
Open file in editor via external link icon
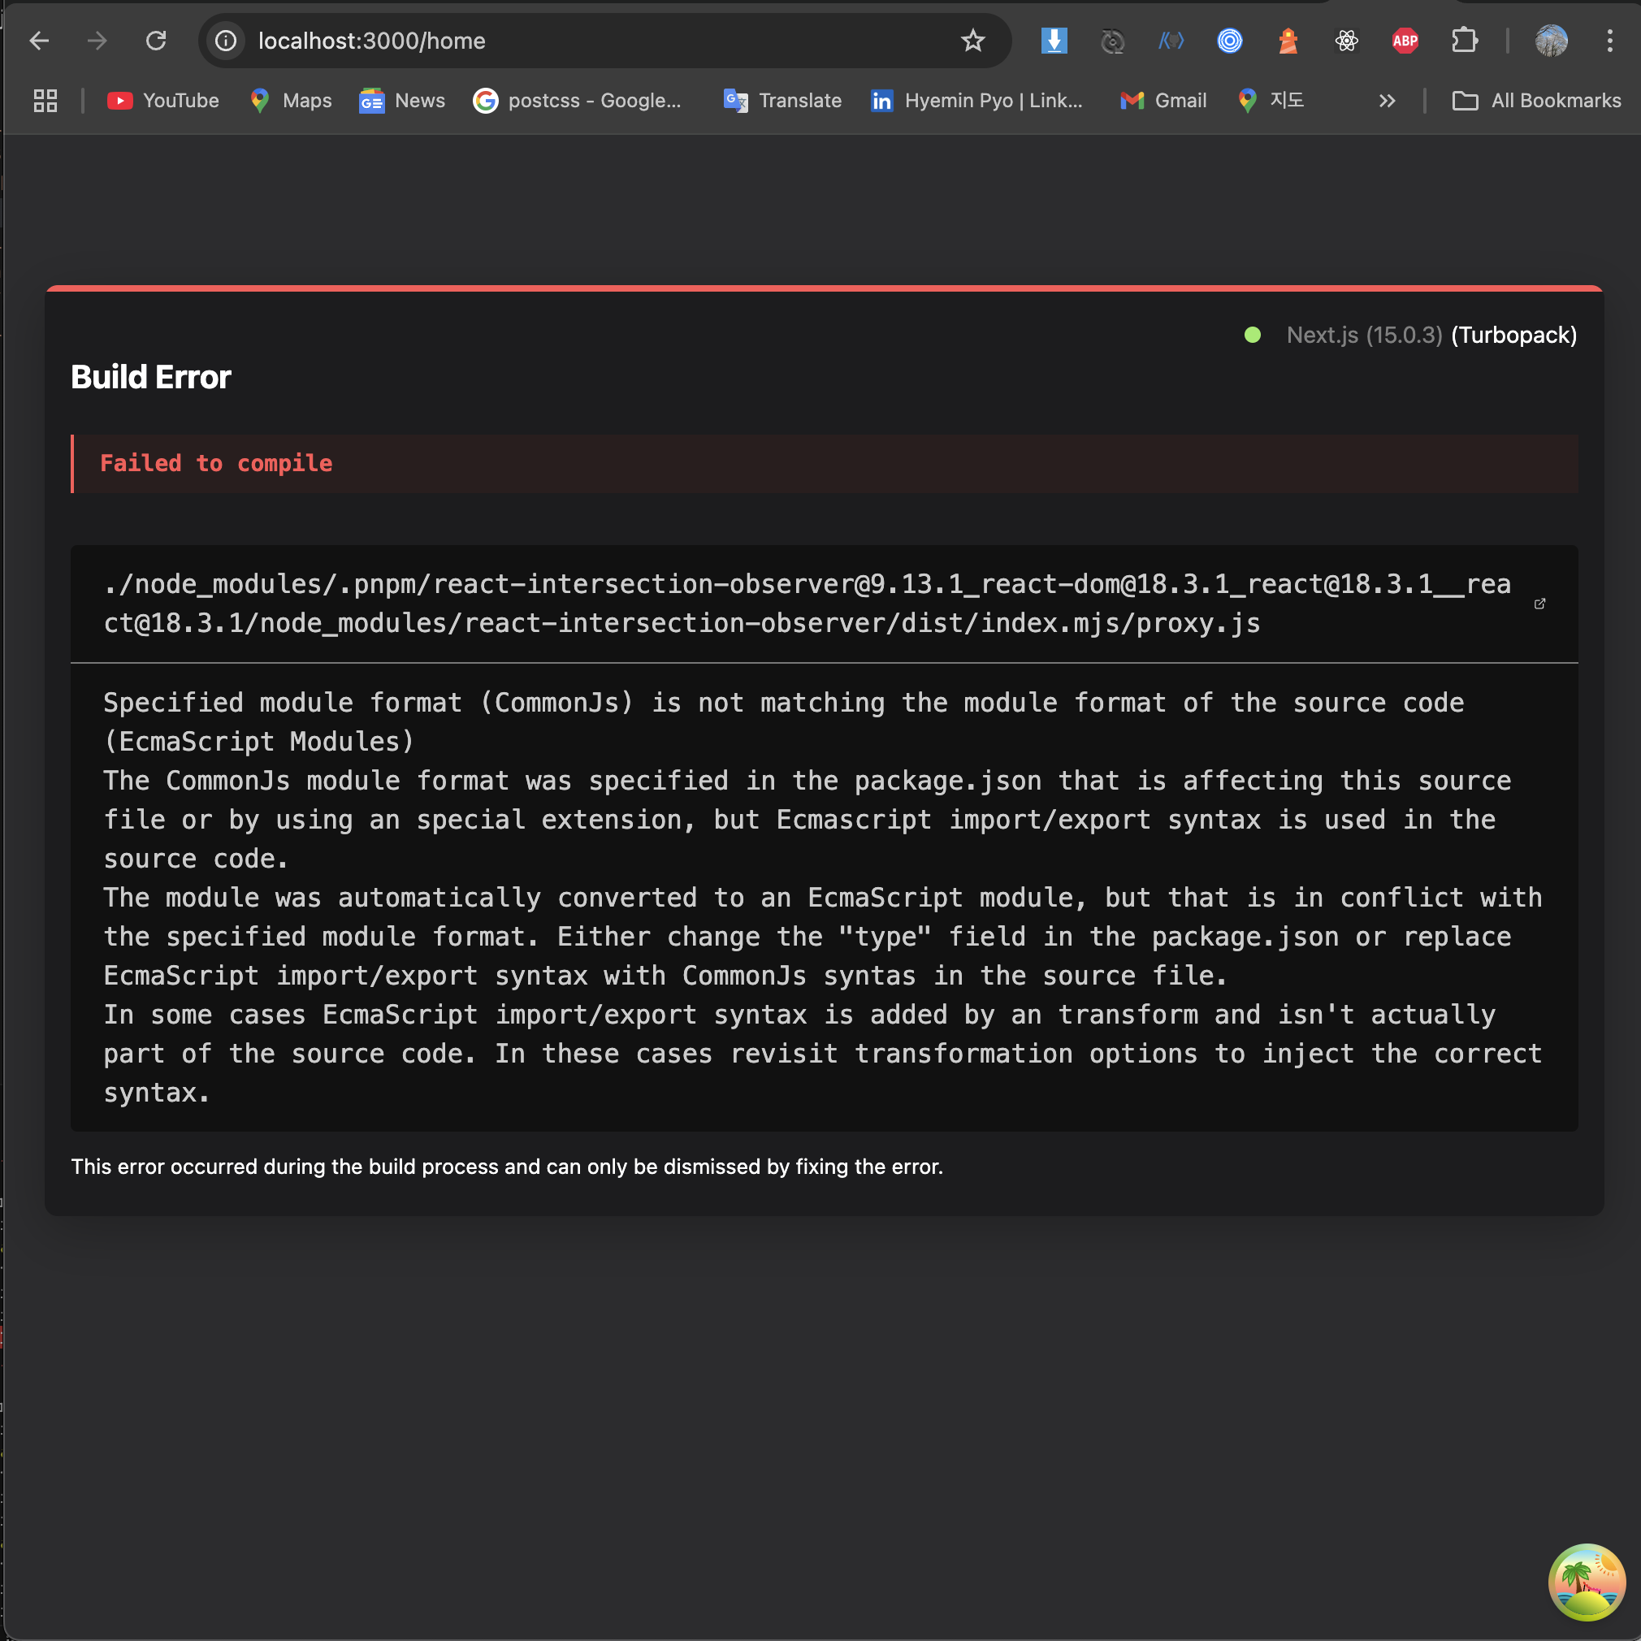pos(1539,604)
